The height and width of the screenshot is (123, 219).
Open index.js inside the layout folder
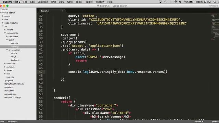(14, 43)
